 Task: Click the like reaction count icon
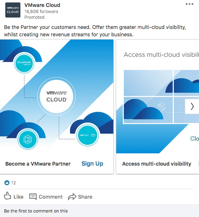(7, 183)
